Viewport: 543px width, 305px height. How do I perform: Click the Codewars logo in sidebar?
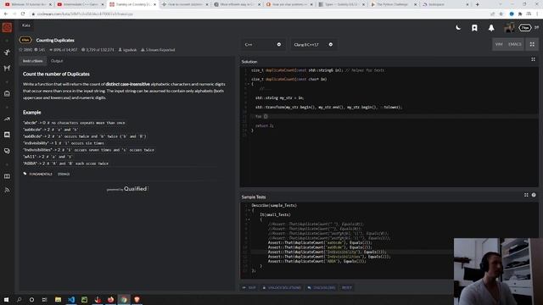click(7, 27)
